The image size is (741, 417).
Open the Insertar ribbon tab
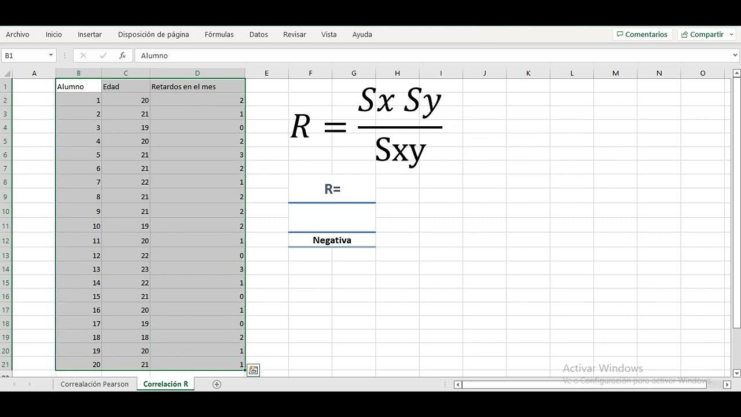tap(90, 34)
